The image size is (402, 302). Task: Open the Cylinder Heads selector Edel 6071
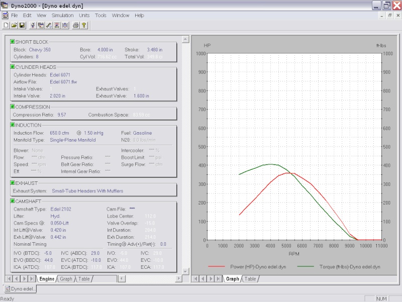click(60, 75)
